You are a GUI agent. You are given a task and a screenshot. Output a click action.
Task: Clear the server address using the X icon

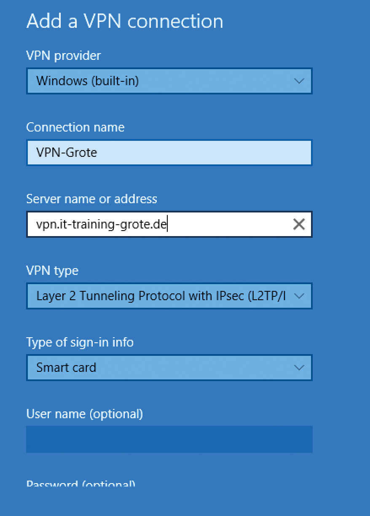coord(299,224)
